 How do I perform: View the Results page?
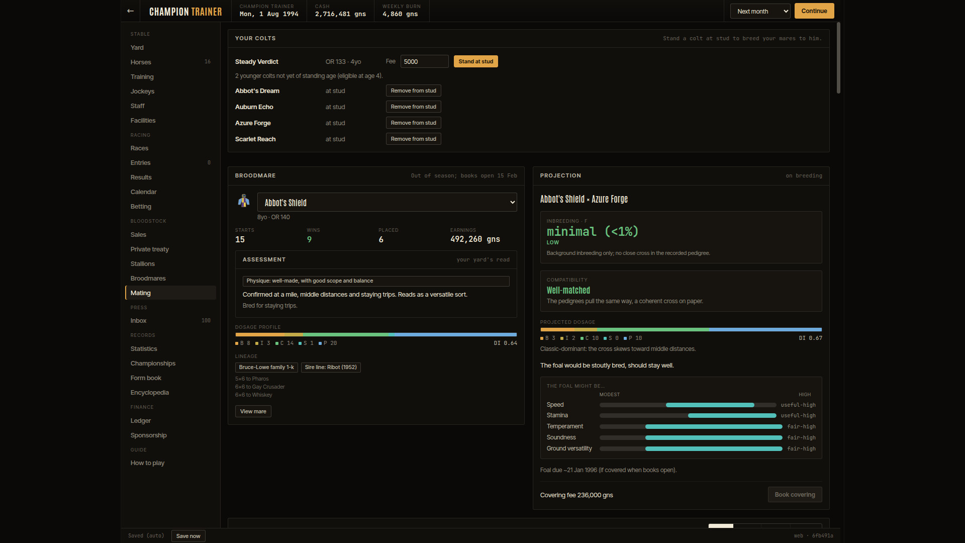click(170, 177)
